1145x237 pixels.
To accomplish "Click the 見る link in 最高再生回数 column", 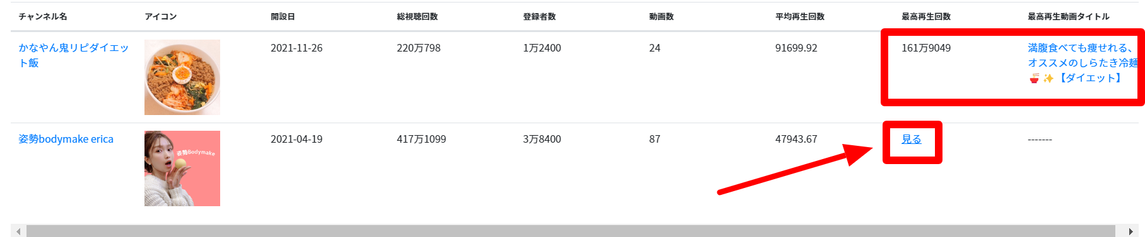I will tap(911, 139).
